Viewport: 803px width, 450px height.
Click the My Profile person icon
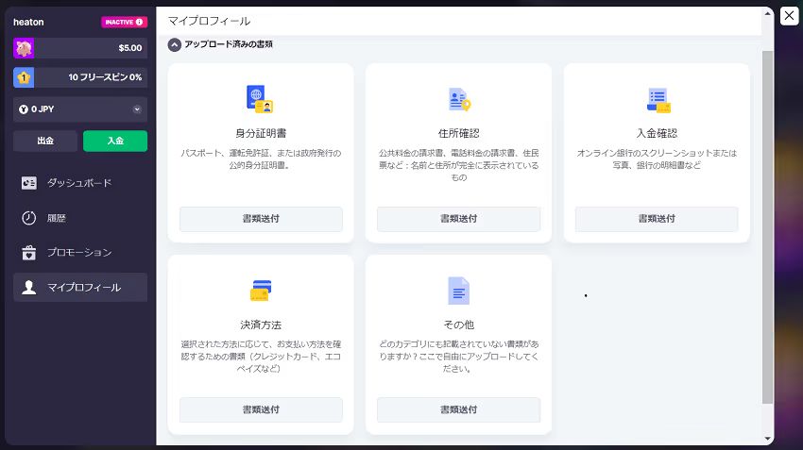[x=29, y=288]
